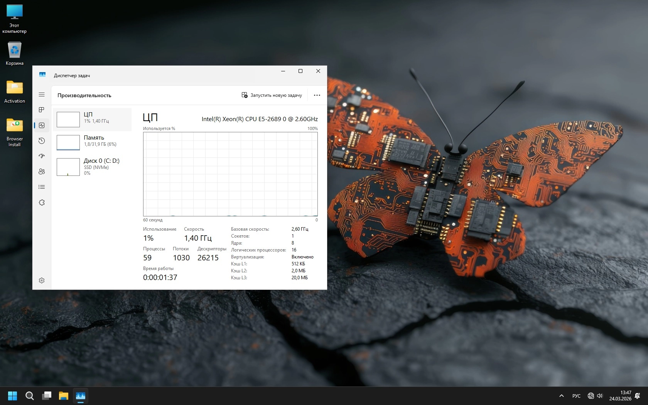Click the CPU usage graph

[x=230, y=174]
